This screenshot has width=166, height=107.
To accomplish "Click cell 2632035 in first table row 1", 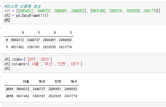I will click(49, 47).
